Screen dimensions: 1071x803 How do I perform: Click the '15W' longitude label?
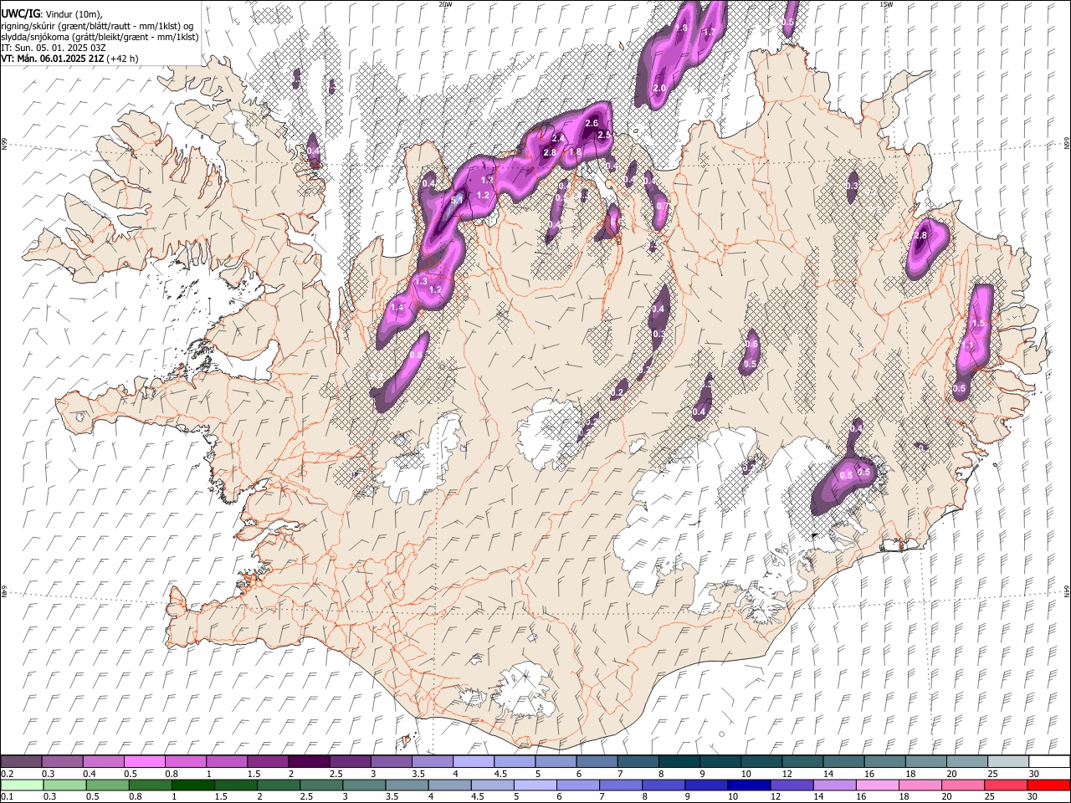[x=886, y=4]
